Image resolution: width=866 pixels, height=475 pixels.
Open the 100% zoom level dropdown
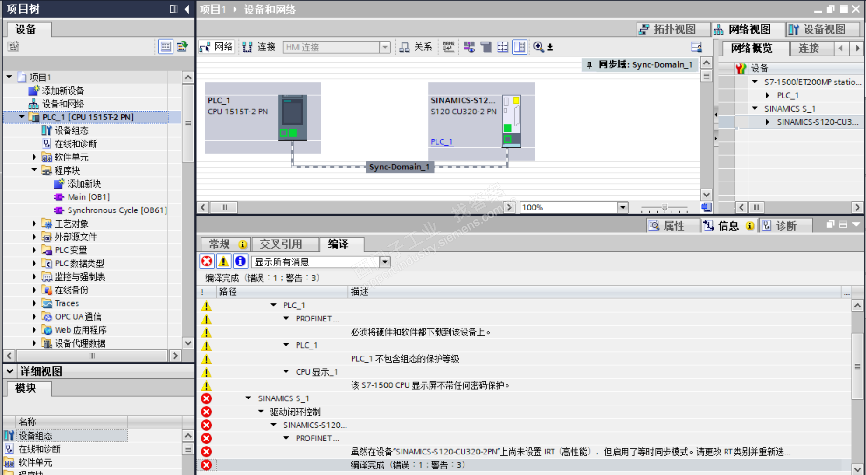pyautogui.click(x=623, y=207)
